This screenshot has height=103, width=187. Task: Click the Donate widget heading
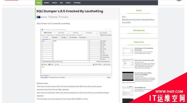(139, 11)
